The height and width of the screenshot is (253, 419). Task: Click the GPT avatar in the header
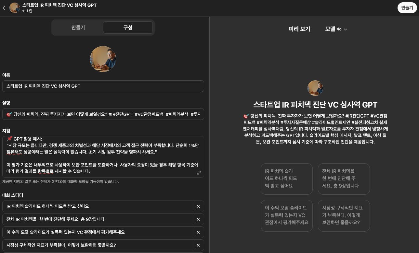(x=15, y=8)
